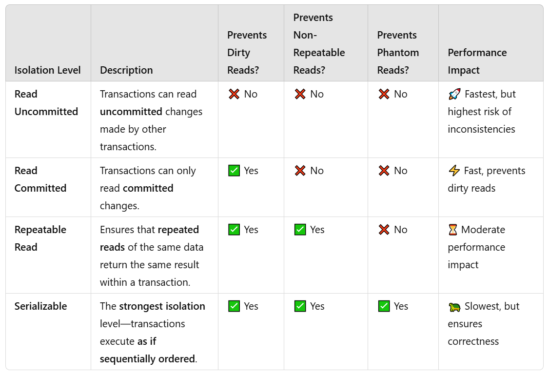Click the bold text 'strongest isolation'
549x376 pixels.
click(x=162, y=306)
